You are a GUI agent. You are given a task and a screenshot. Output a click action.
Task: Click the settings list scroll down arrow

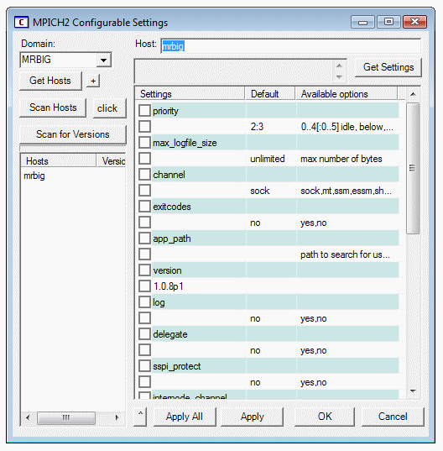[x=413, y=391]
